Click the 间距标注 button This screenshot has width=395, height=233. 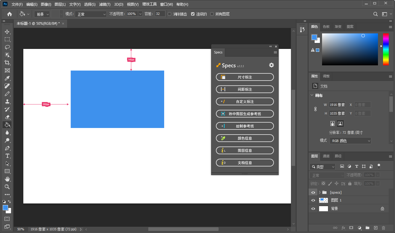(x=245, y=89)
